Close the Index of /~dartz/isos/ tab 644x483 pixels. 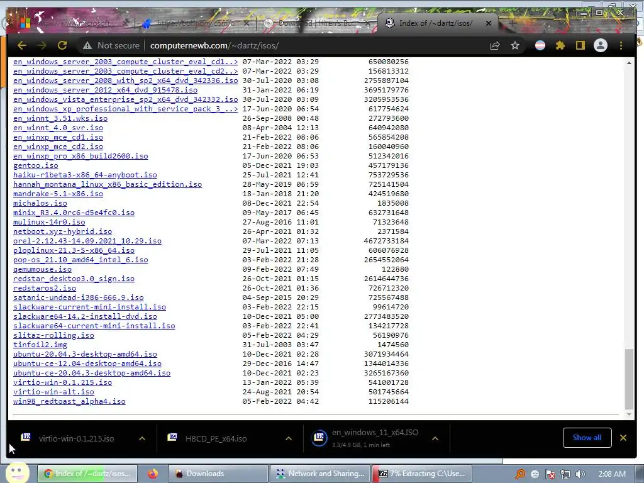tap(488, 23)
